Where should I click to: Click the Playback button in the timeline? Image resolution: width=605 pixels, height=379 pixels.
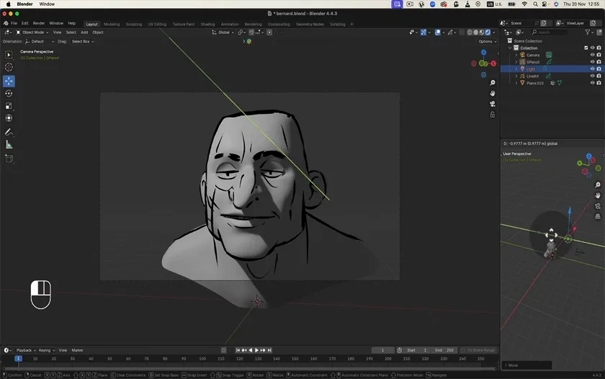pos(25,350)
